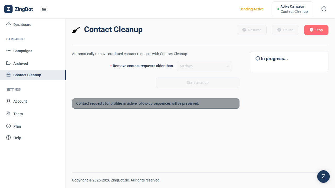Click the logout icon in the header

324,9
